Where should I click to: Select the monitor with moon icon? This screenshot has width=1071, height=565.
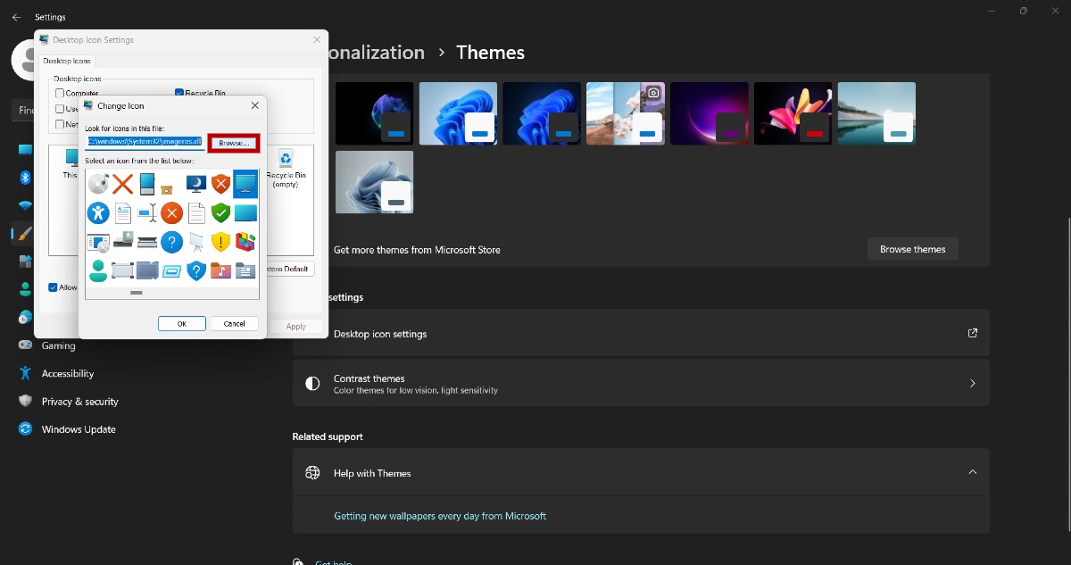coord(196,185)
